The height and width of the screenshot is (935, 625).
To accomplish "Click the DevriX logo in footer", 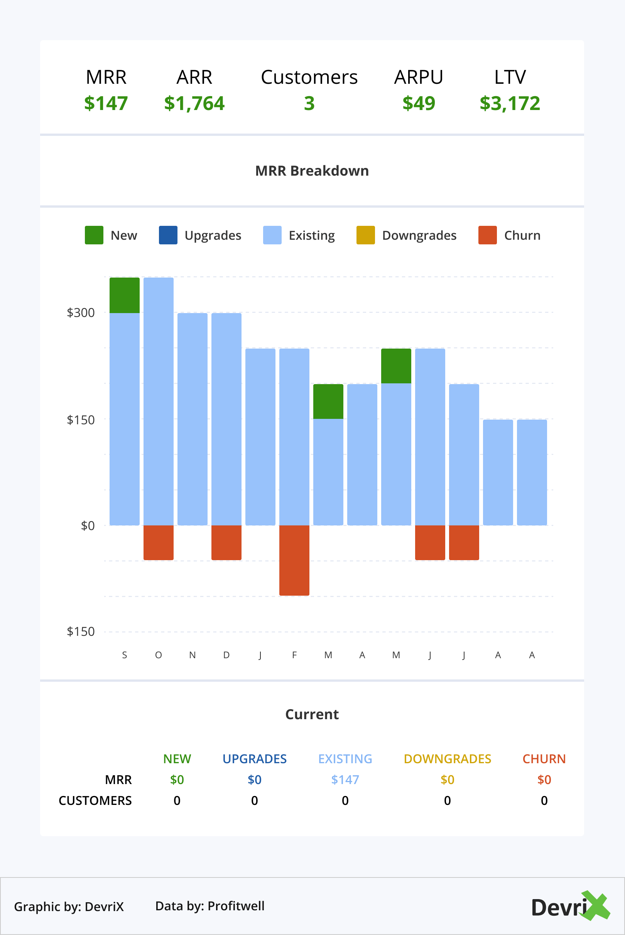I will pyautogui.click(x=571, y=906).
